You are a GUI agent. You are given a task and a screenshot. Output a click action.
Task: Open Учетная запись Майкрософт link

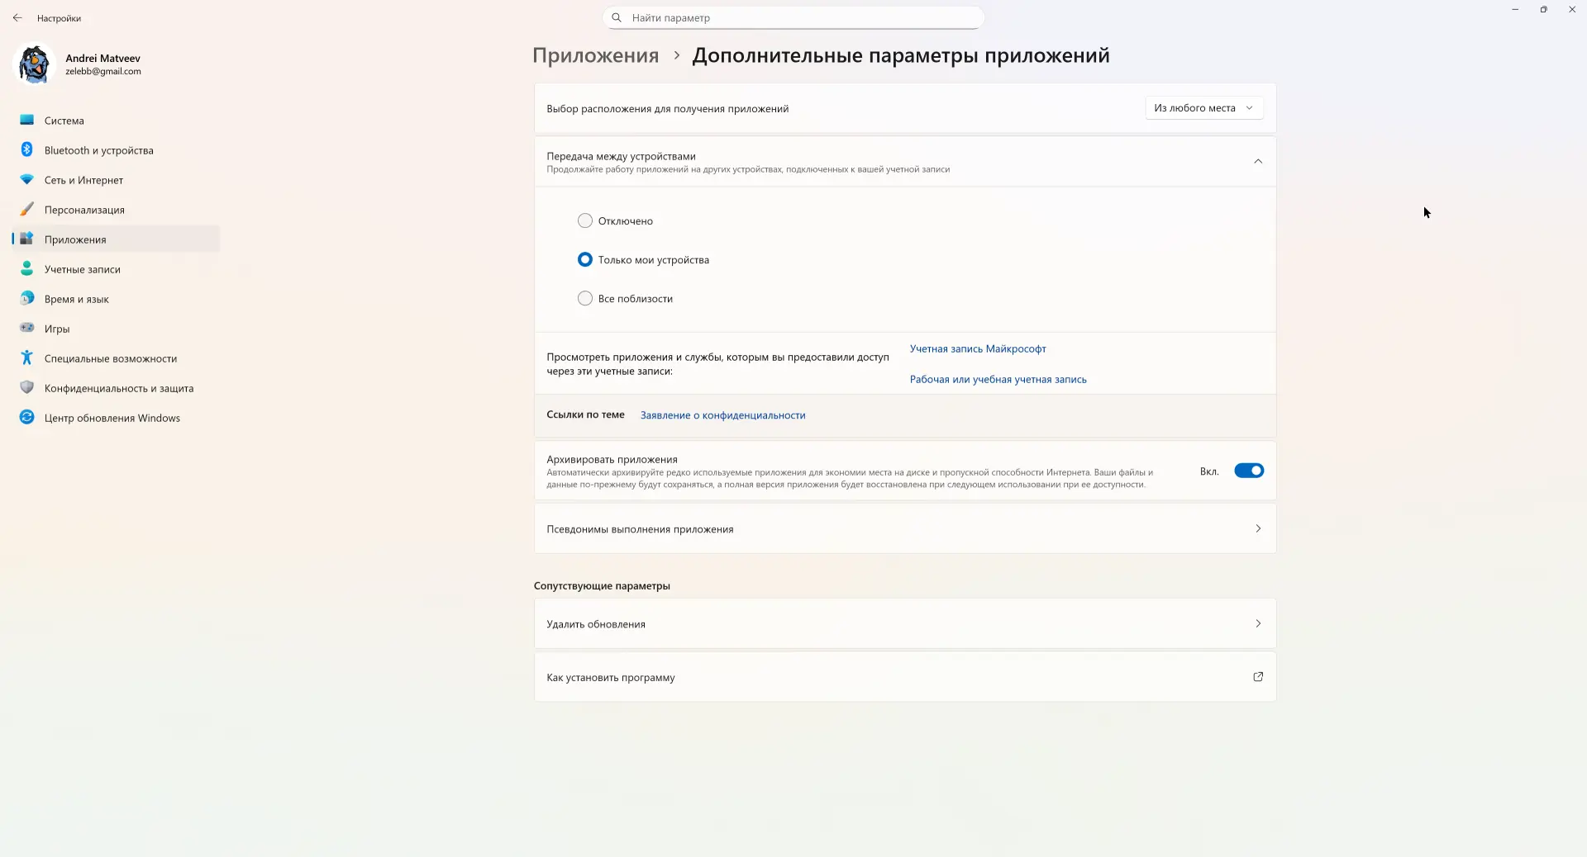(977, 348)
